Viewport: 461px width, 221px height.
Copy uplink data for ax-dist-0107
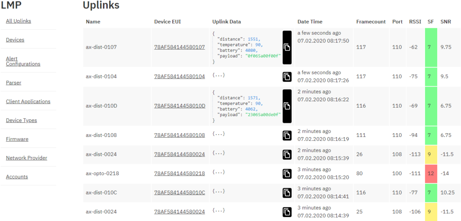pyautogui.click(x=287, y=47)
